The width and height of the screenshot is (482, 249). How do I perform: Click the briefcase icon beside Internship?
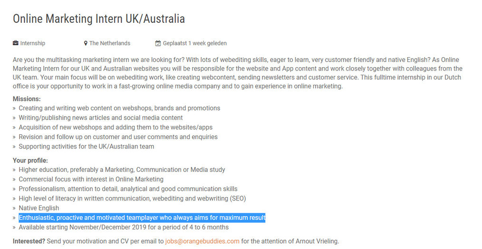[15, 43]
